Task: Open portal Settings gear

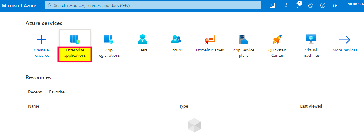Action: 310,6
